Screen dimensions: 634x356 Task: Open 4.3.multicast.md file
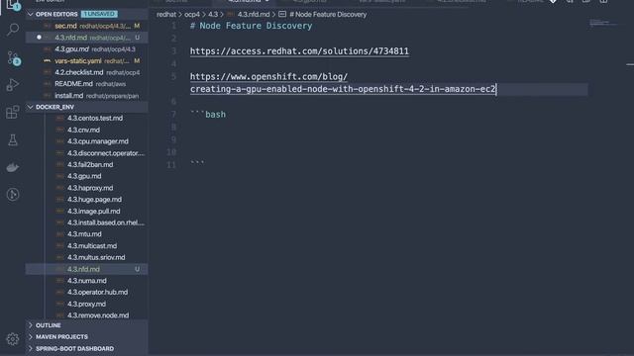[87, 246]
